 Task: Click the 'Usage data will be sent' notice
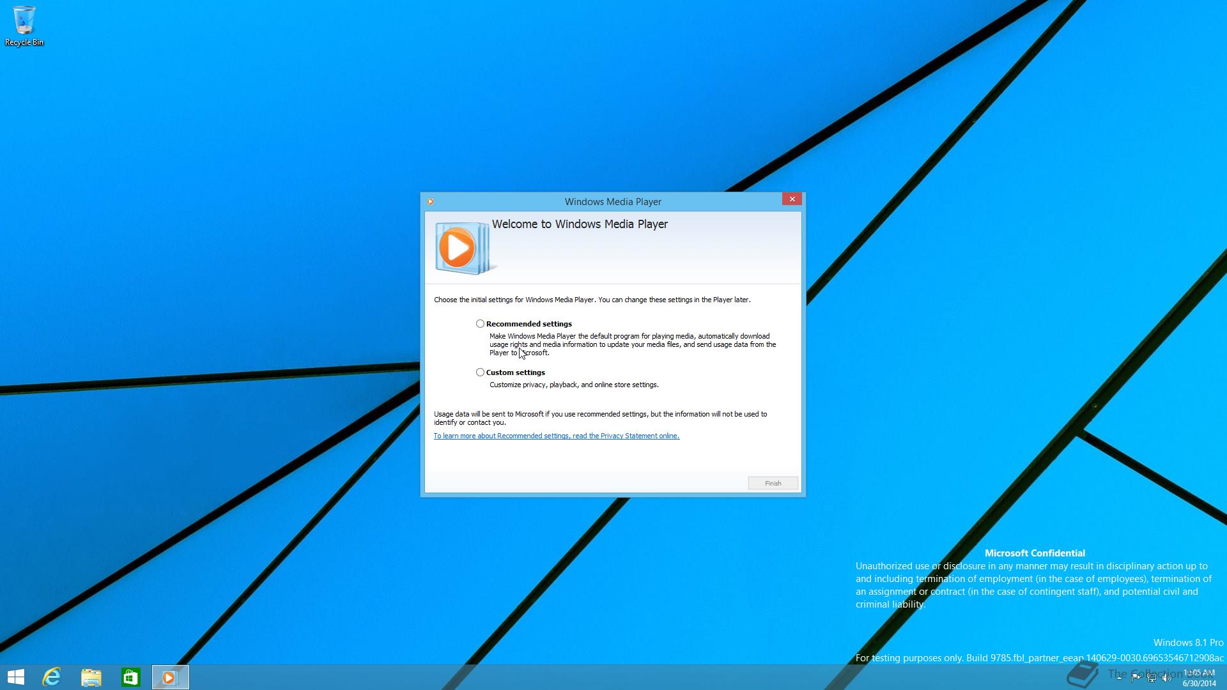click(x=601, y=418)
